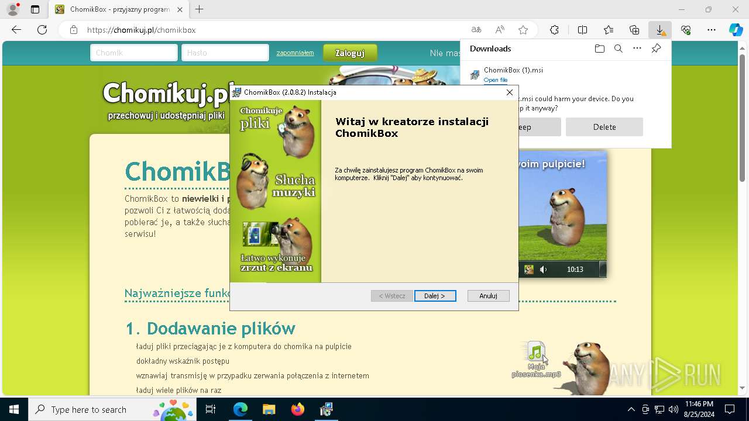Add page to favorites via the star icon

523,30
